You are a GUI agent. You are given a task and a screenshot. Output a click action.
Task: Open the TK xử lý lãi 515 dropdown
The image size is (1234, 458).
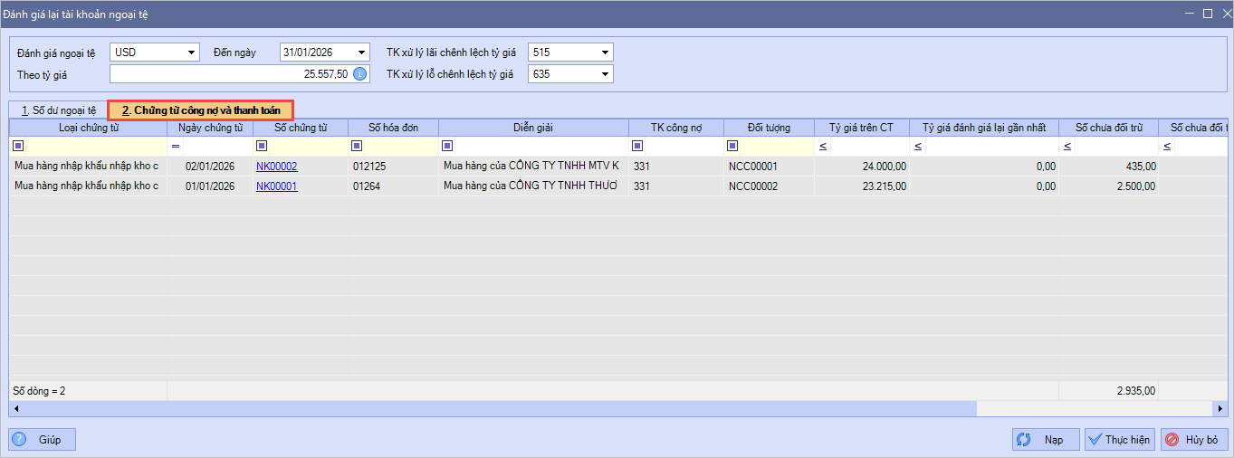point(605,52)
